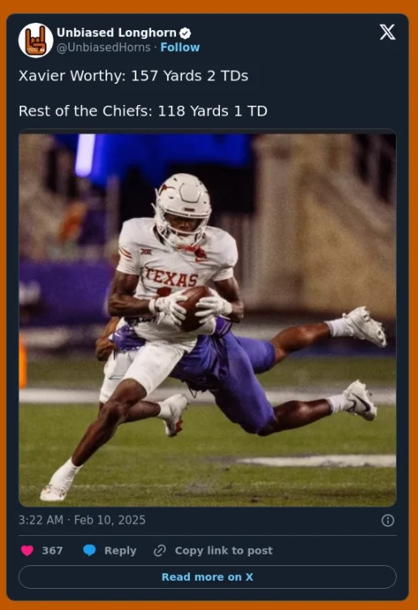Screen dimensions: 418x610
Task: Open the Texas player photo
Action: click(207, 320)
